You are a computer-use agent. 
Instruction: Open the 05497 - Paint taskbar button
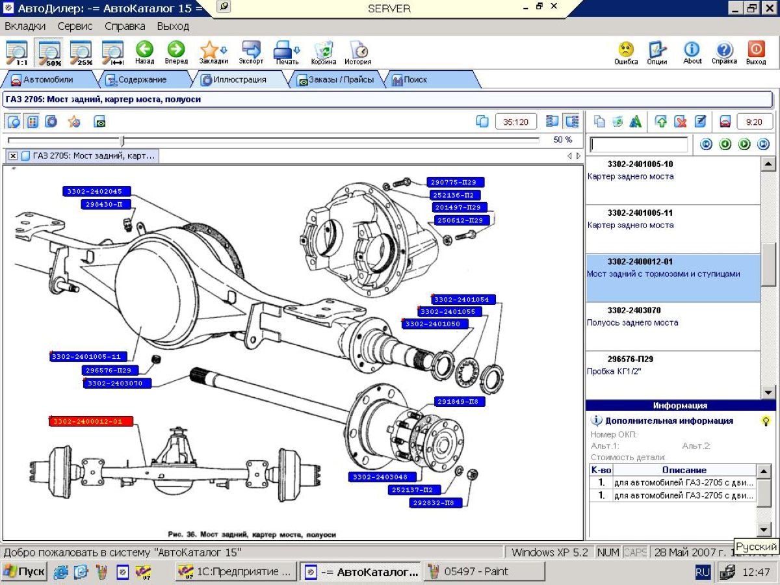484,572
